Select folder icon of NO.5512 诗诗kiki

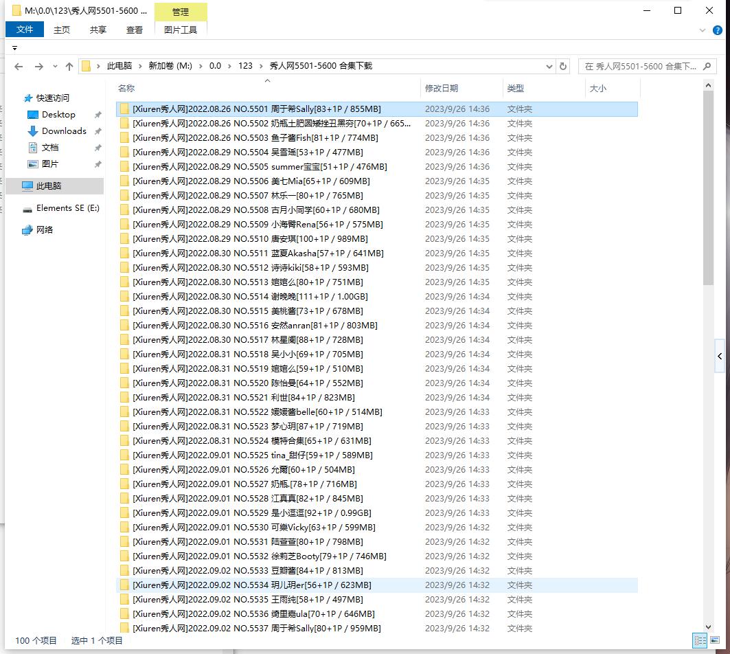124,268
